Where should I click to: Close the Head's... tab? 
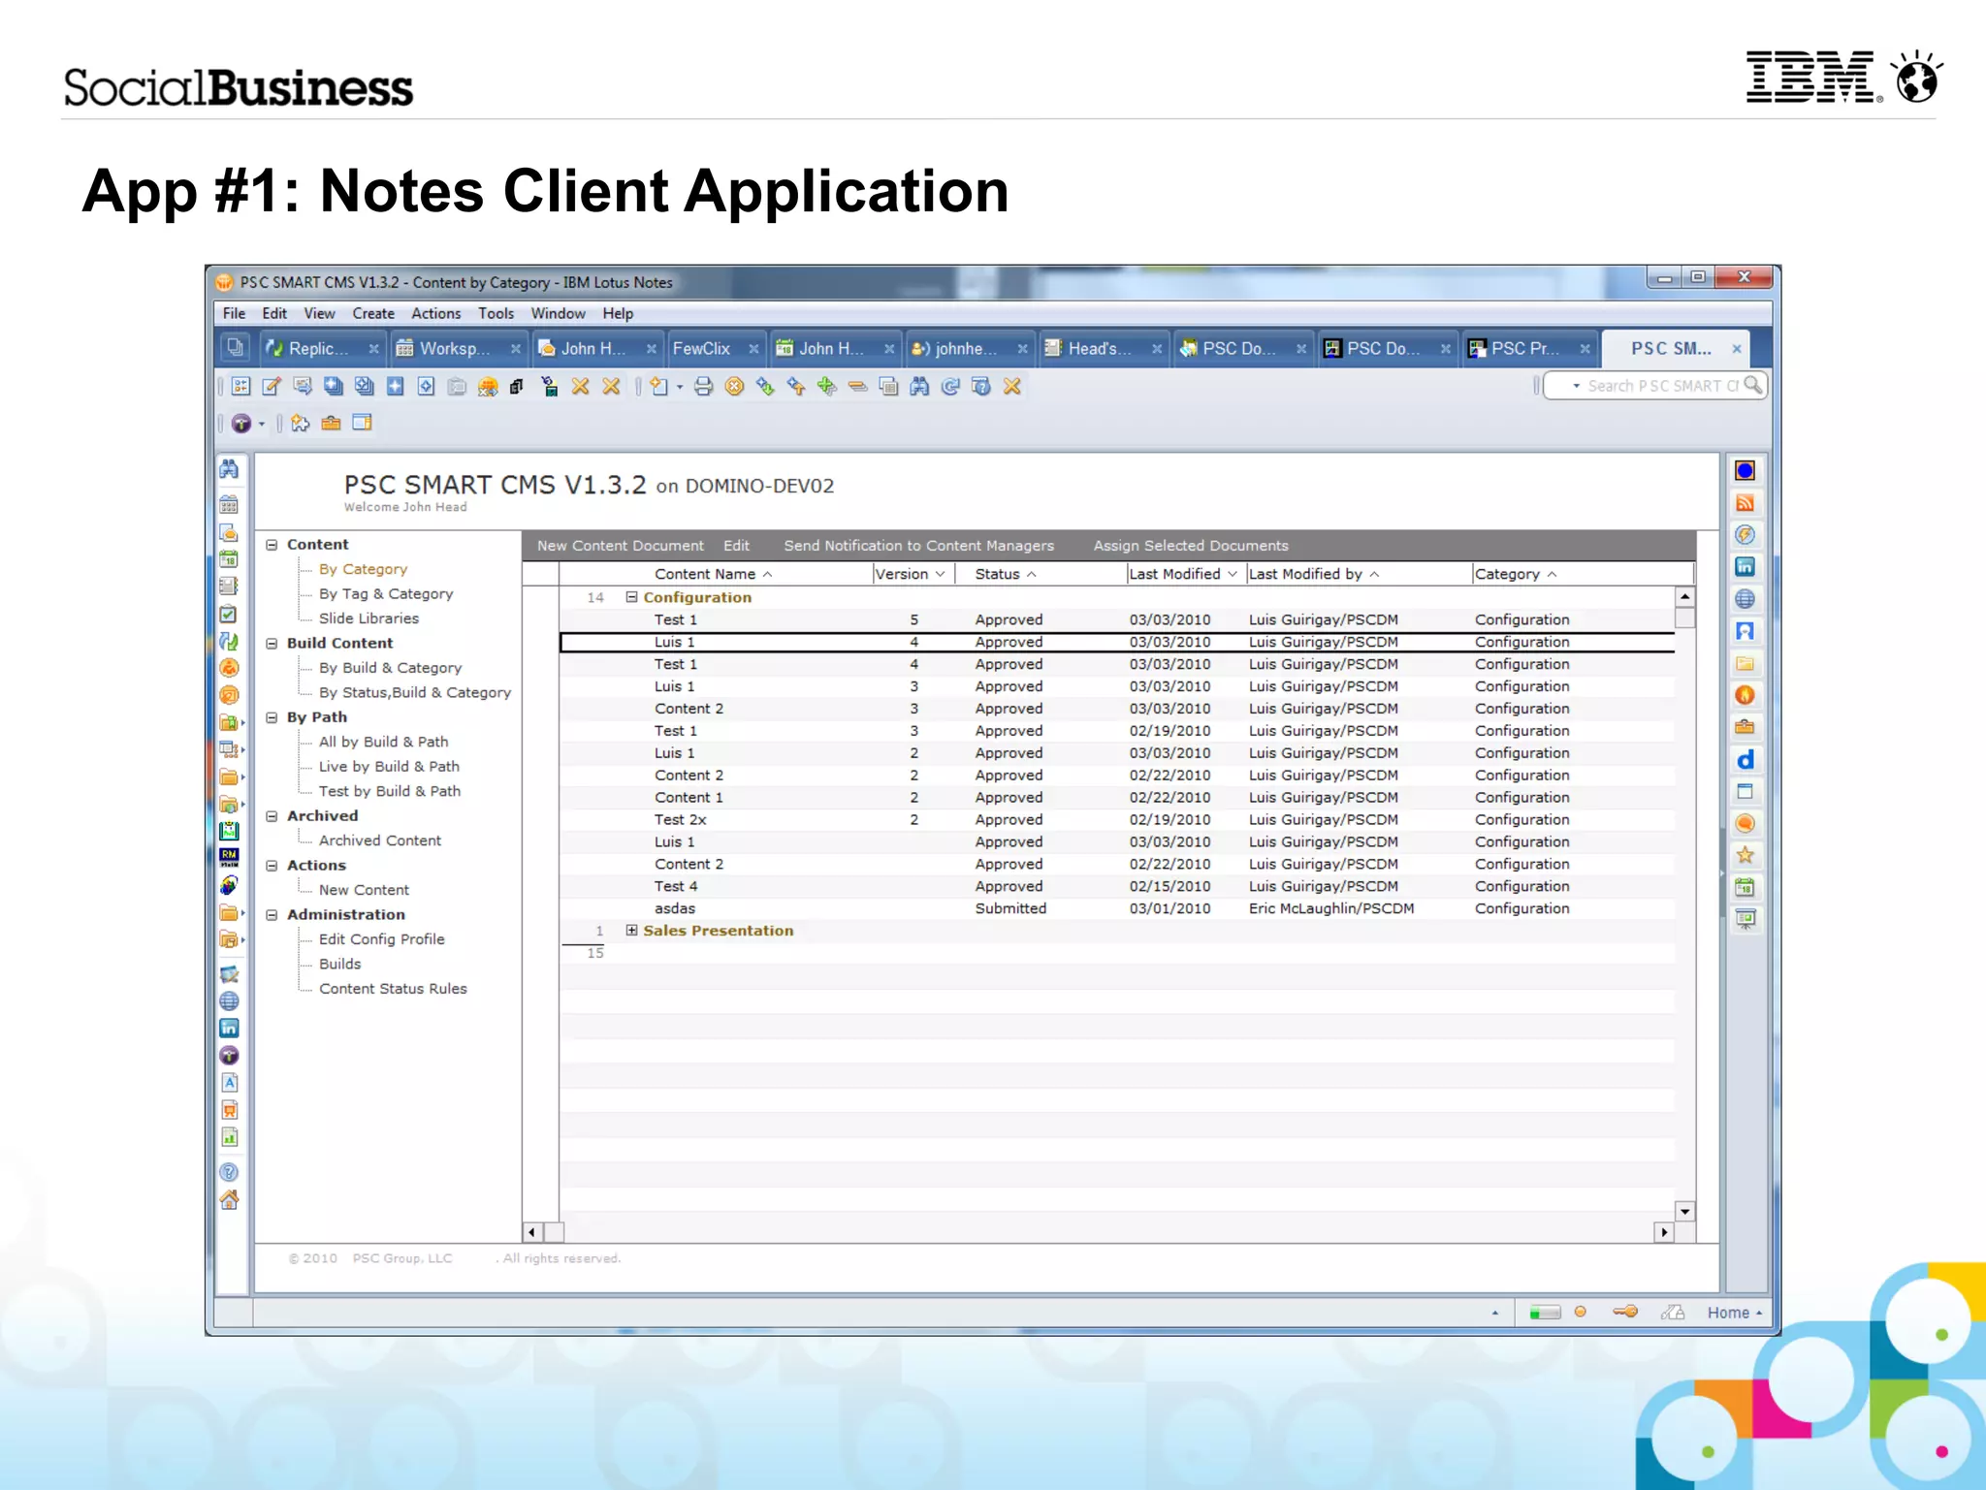[x=1156, y=349]
